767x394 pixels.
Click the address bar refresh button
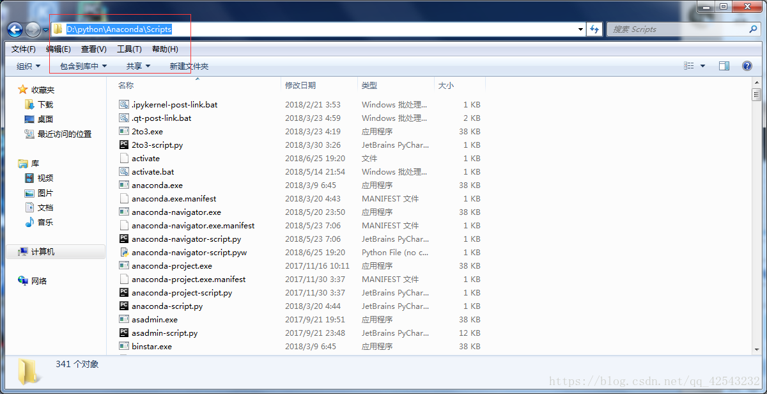pyautogui.click(x=594, y=29)
